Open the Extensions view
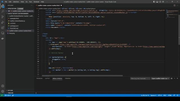The image size is (180, 101). click(3, 27)
